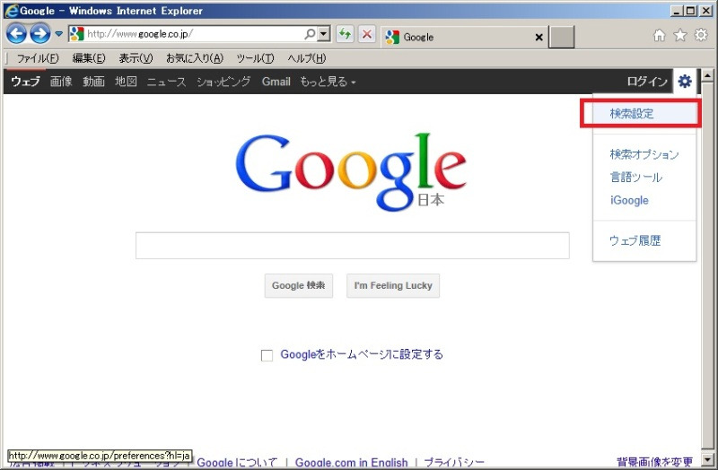Open the お気に入り(A) menu

point(195,58)
